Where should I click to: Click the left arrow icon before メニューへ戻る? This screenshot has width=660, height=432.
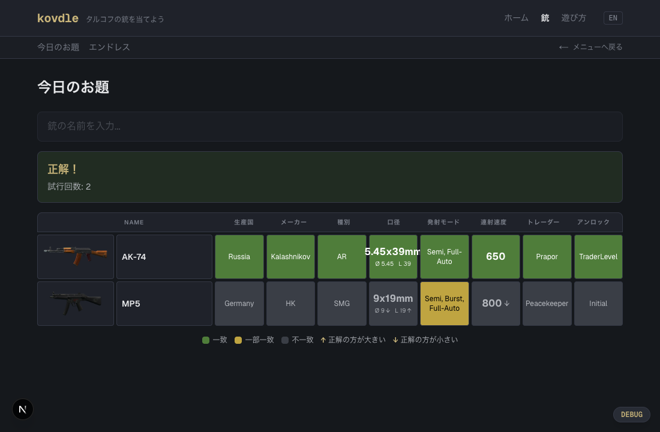[x=563, y=47]
